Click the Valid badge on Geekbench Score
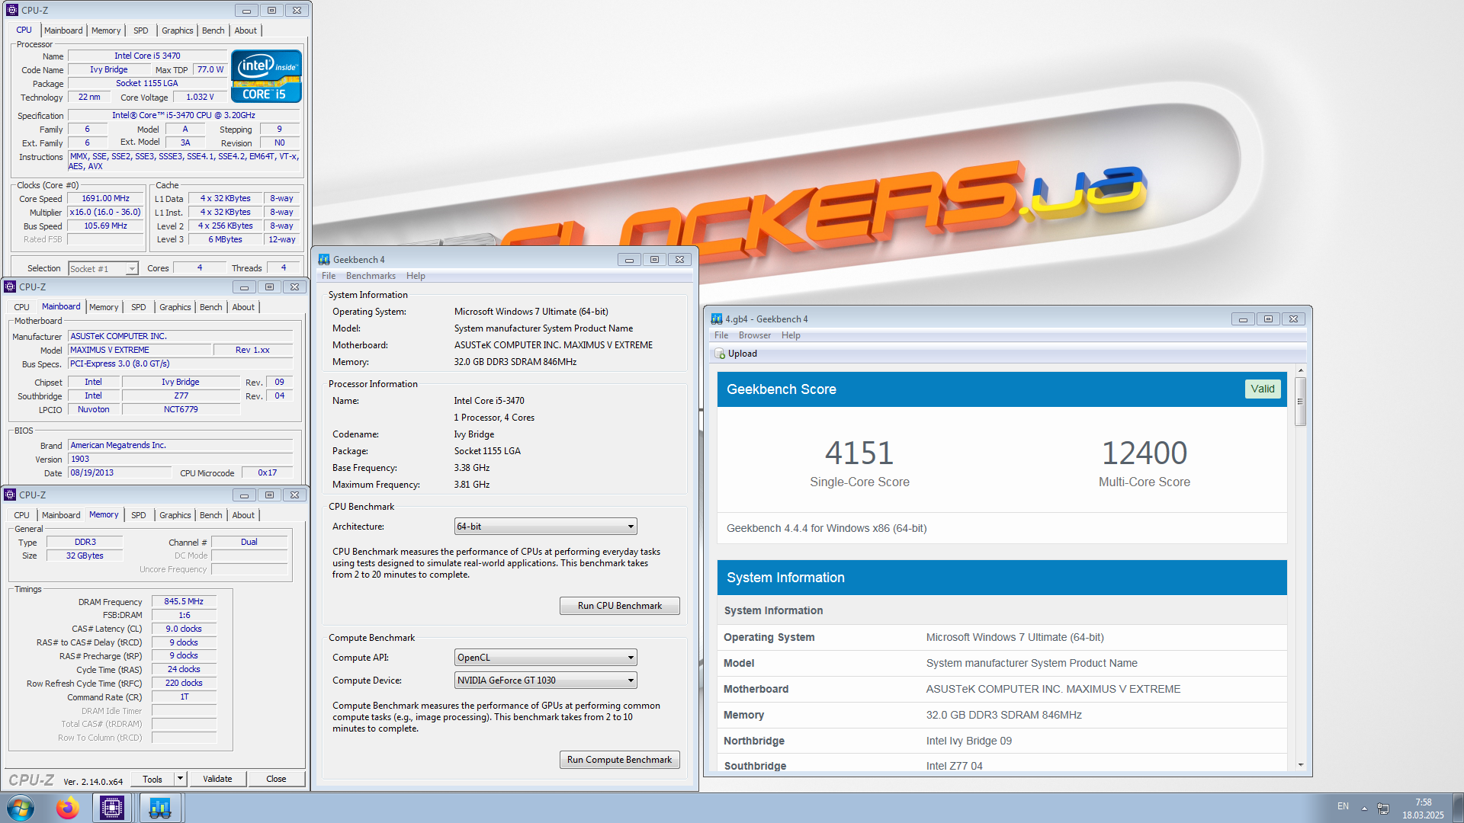 1263,389
